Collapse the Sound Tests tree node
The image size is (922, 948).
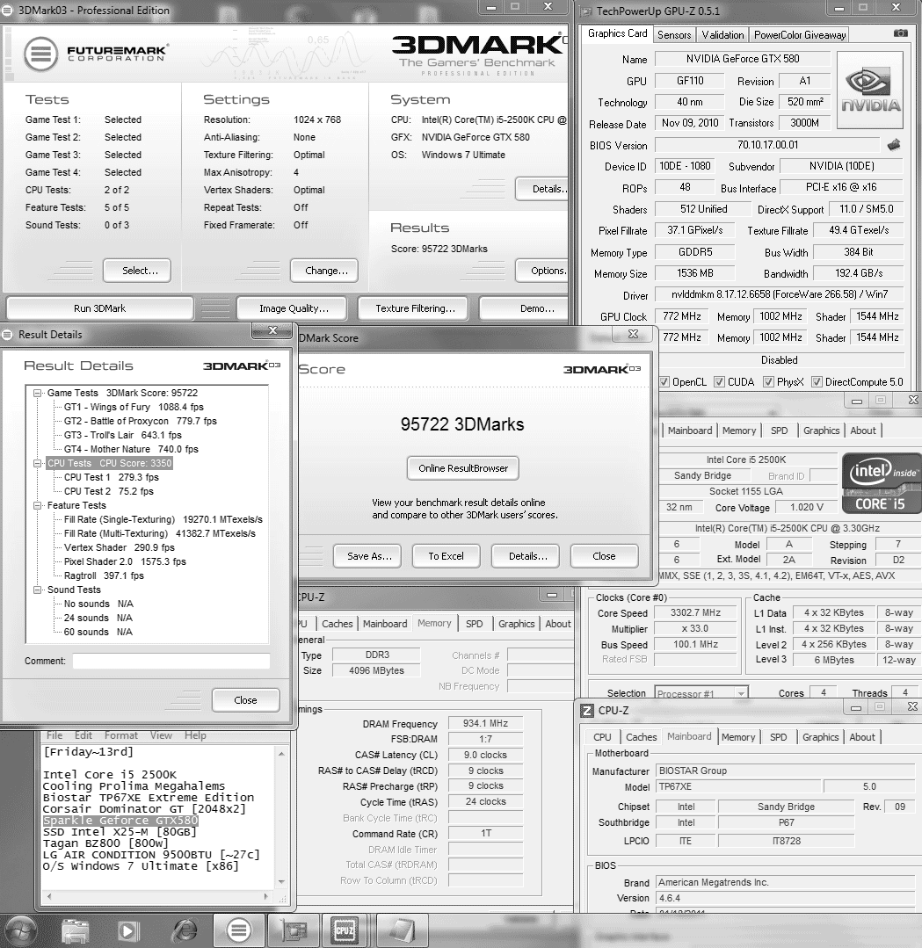coord(38,590)
